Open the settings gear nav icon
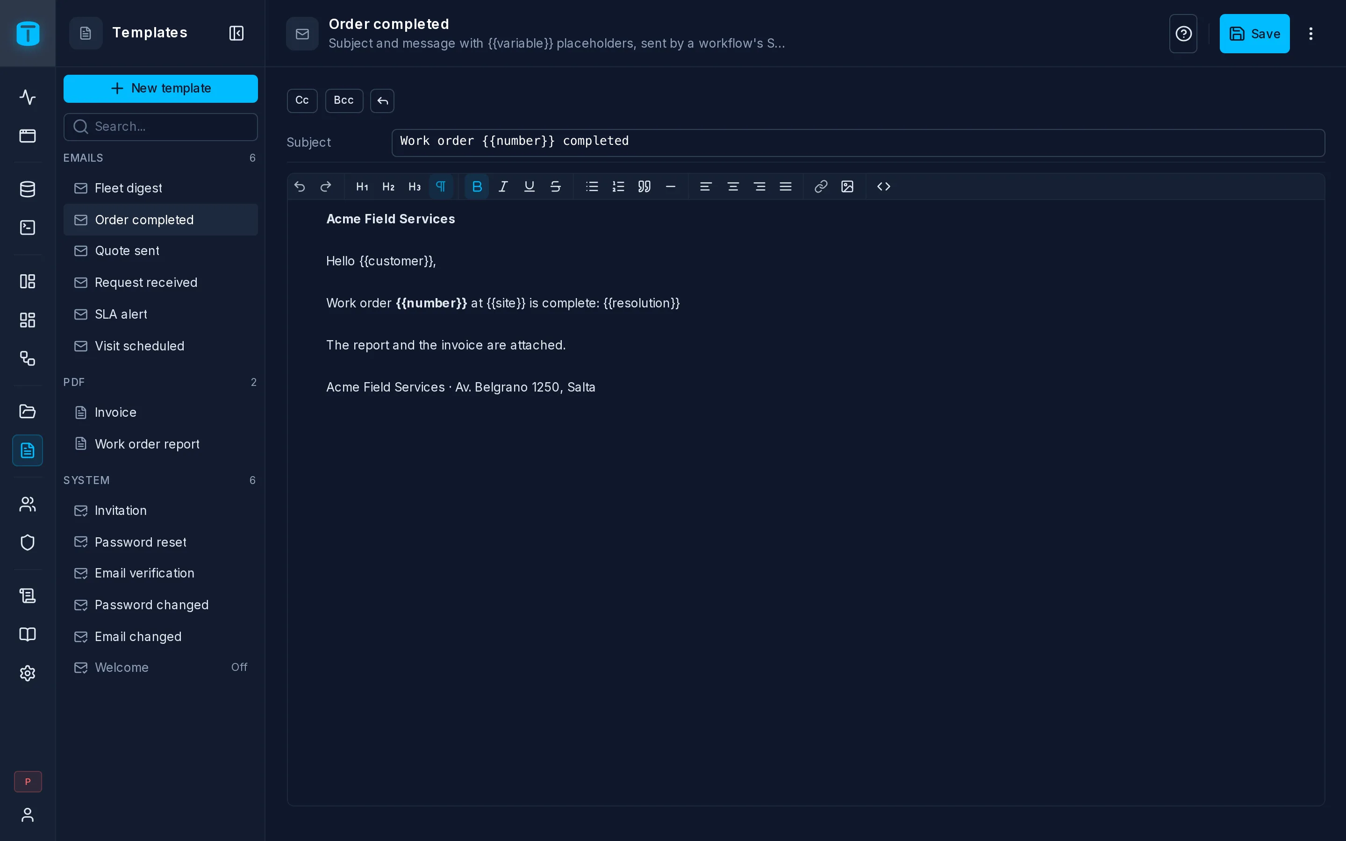The height and width of the screenshot is (841, 1346). click(x=27, y=674)
